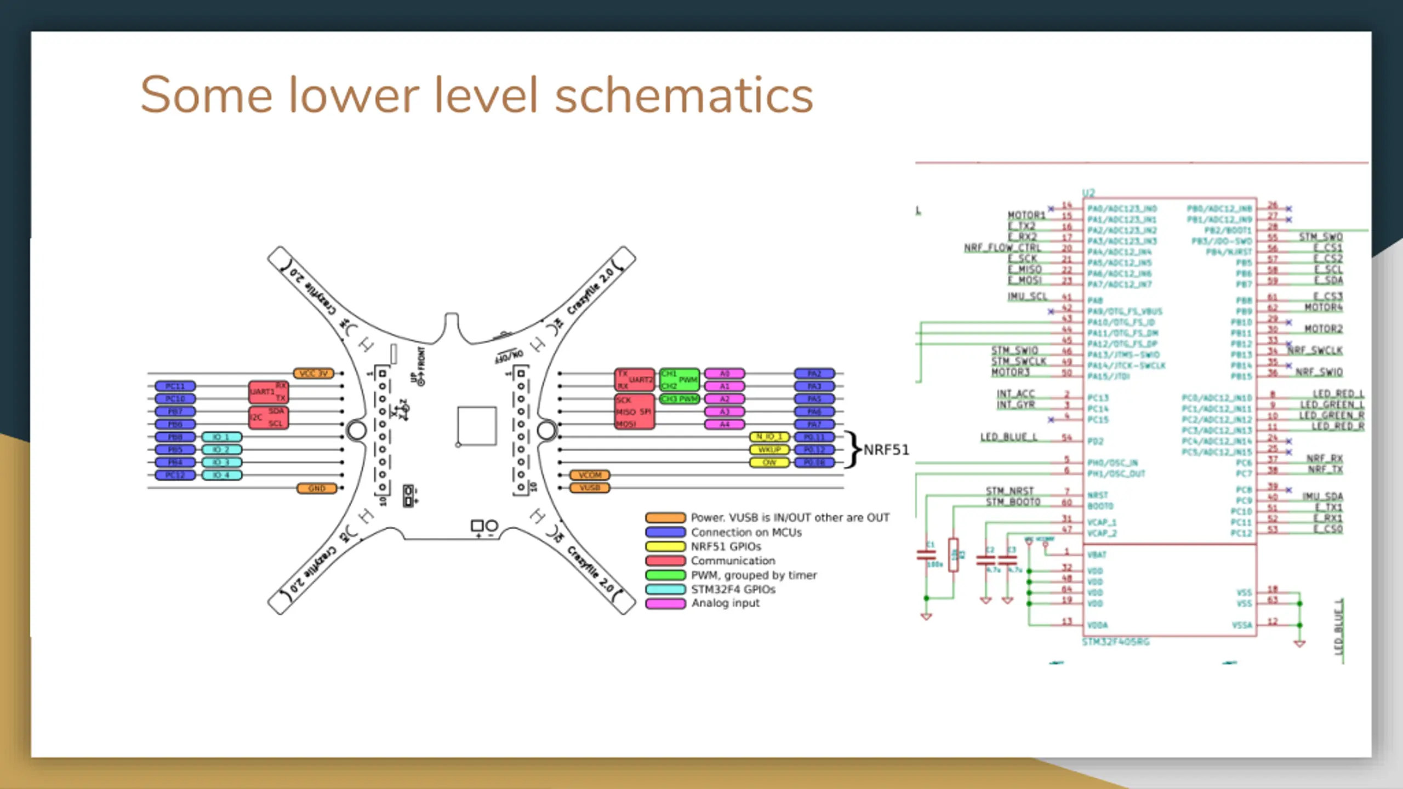Click the yellow WKUP label
Image resolution: width=1403 pixels, height=789 pixels.
coord(769,450)
